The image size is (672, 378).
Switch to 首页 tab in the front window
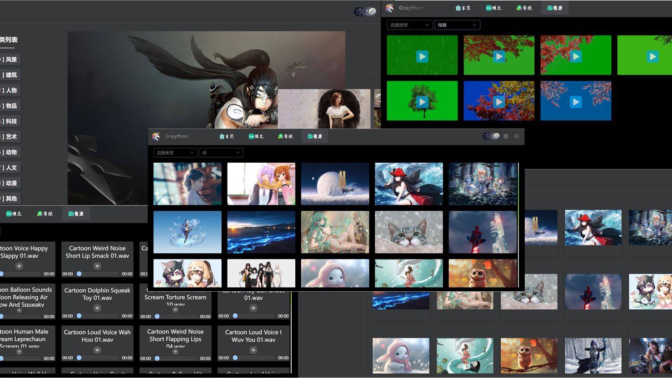coord(226,136)
